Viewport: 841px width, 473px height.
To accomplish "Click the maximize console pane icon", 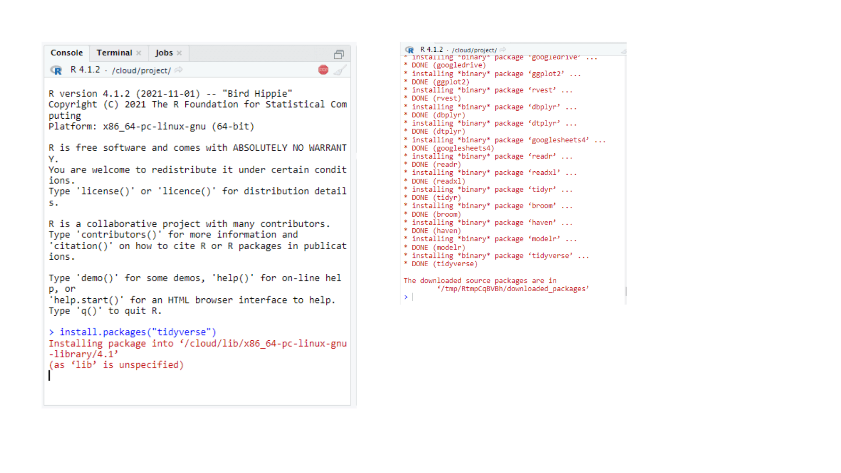I will click(x=339, y=54).
